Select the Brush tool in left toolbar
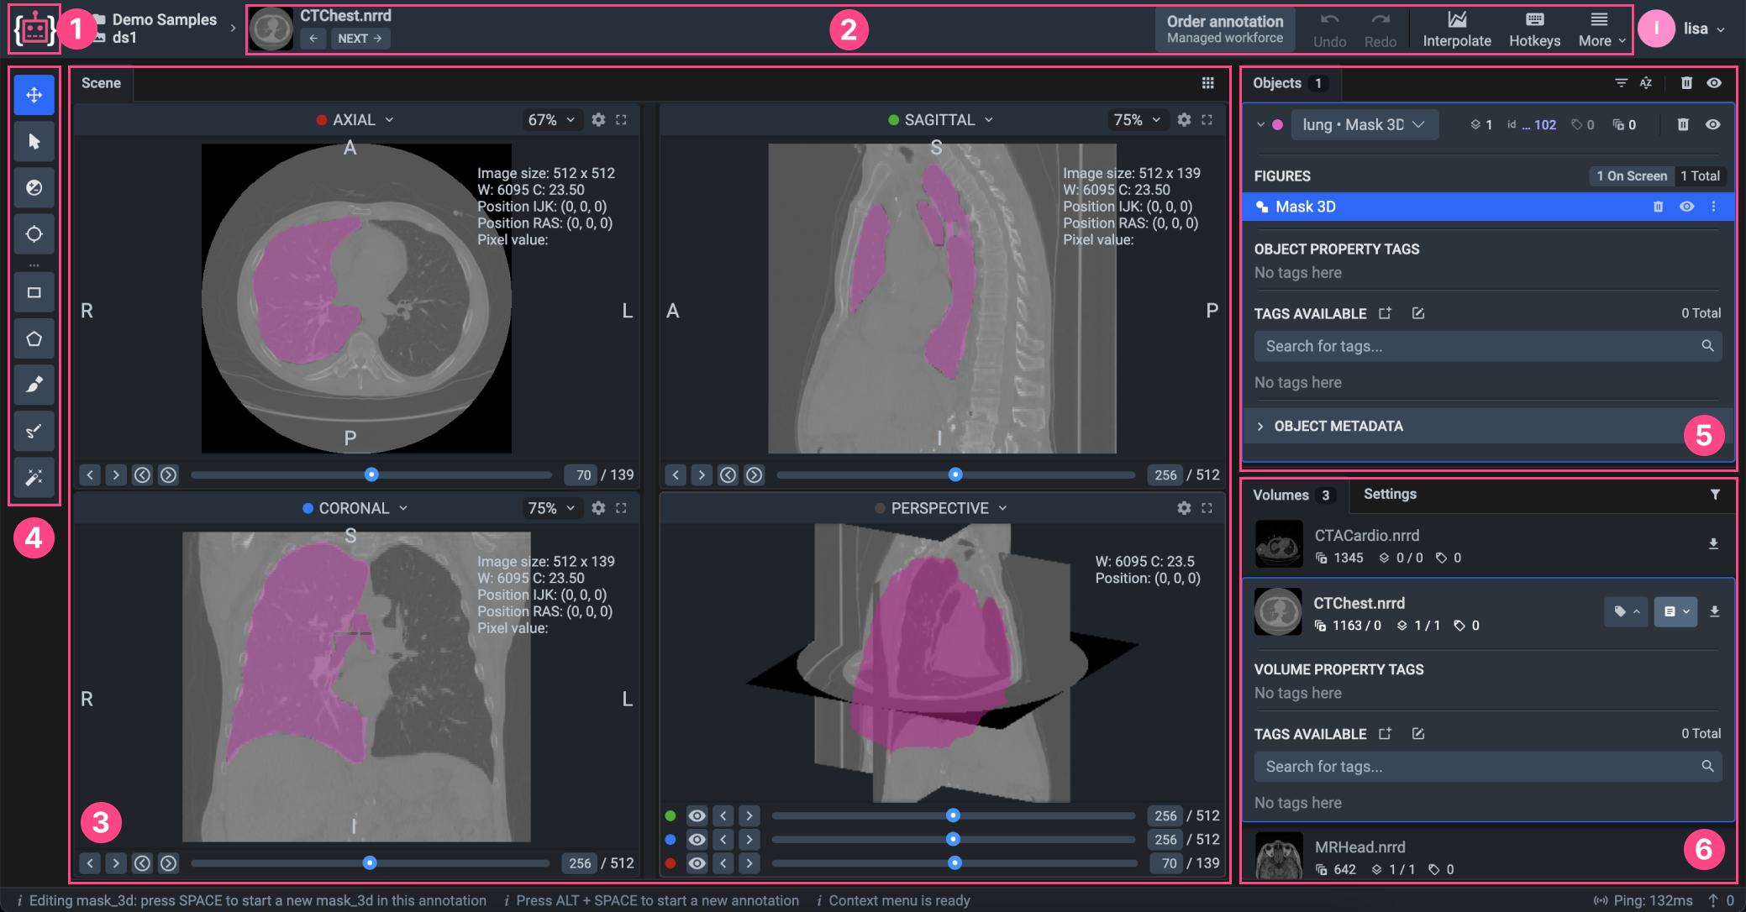This screenshot has height=912, width=1746. (x=34, y=385)
